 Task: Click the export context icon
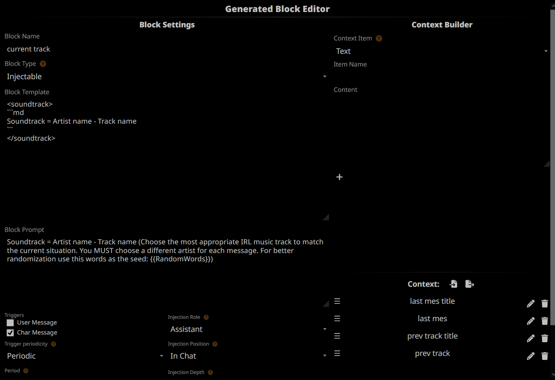tap(470, 284)
